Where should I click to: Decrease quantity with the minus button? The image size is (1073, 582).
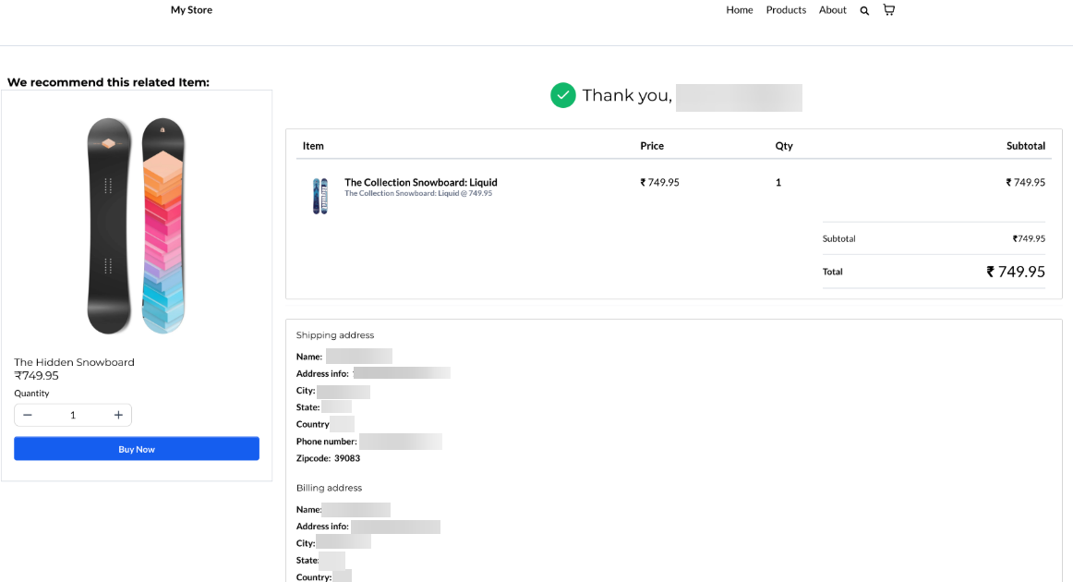point(28,415)
